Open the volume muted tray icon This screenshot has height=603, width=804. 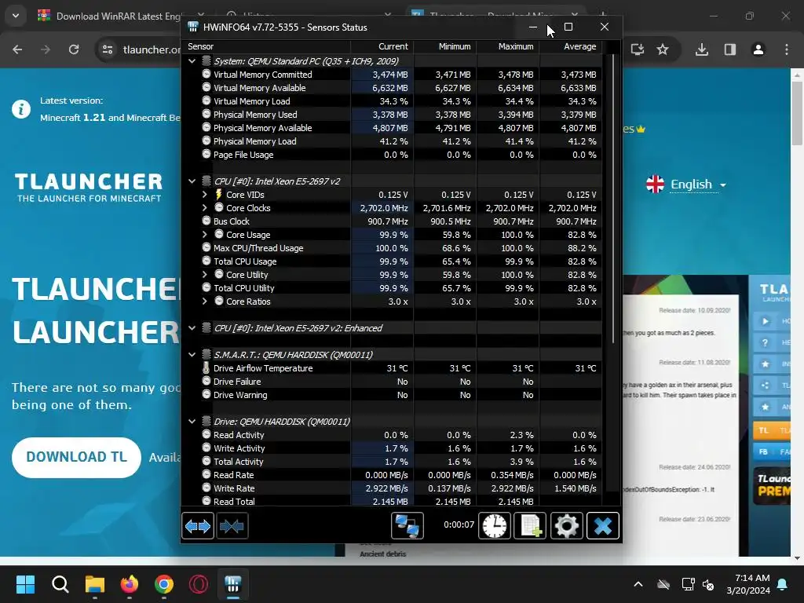coord(708,584)
